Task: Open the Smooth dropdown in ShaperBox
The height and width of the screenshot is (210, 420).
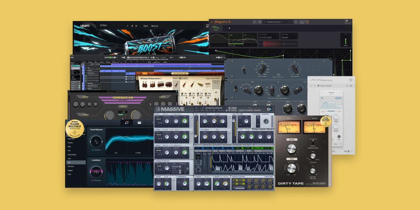Action: tap(289, 36)
